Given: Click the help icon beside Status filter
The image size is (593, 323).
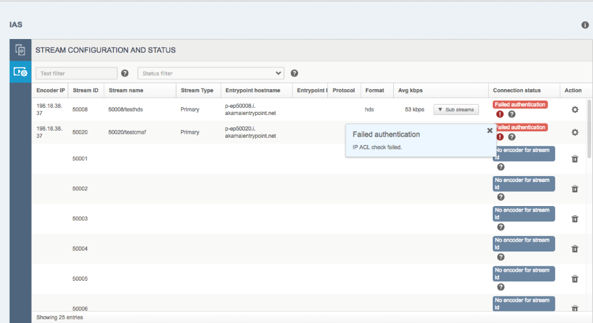Looking at the screenshot, I should click(x=294, y=73).
